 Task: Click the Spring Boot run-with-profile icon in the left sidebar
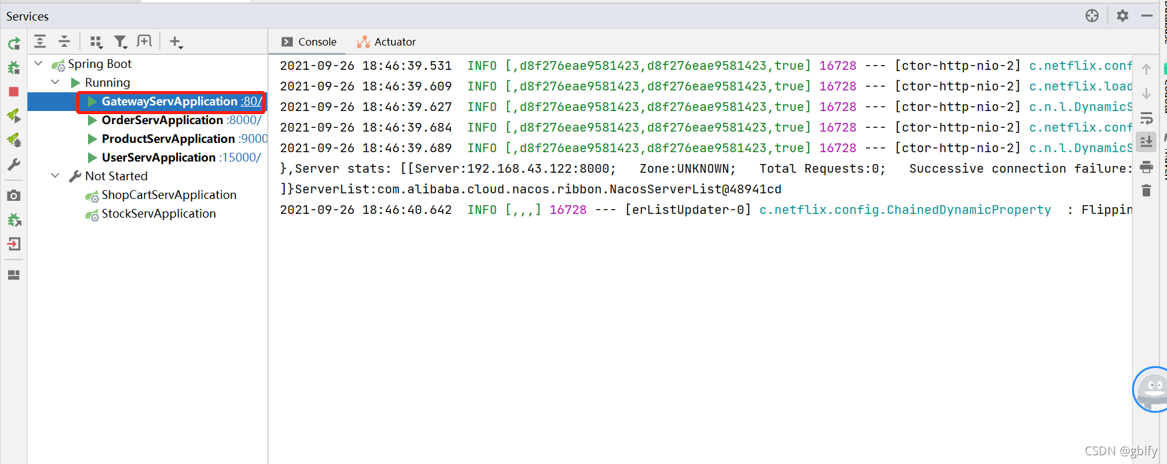[14, 115]
